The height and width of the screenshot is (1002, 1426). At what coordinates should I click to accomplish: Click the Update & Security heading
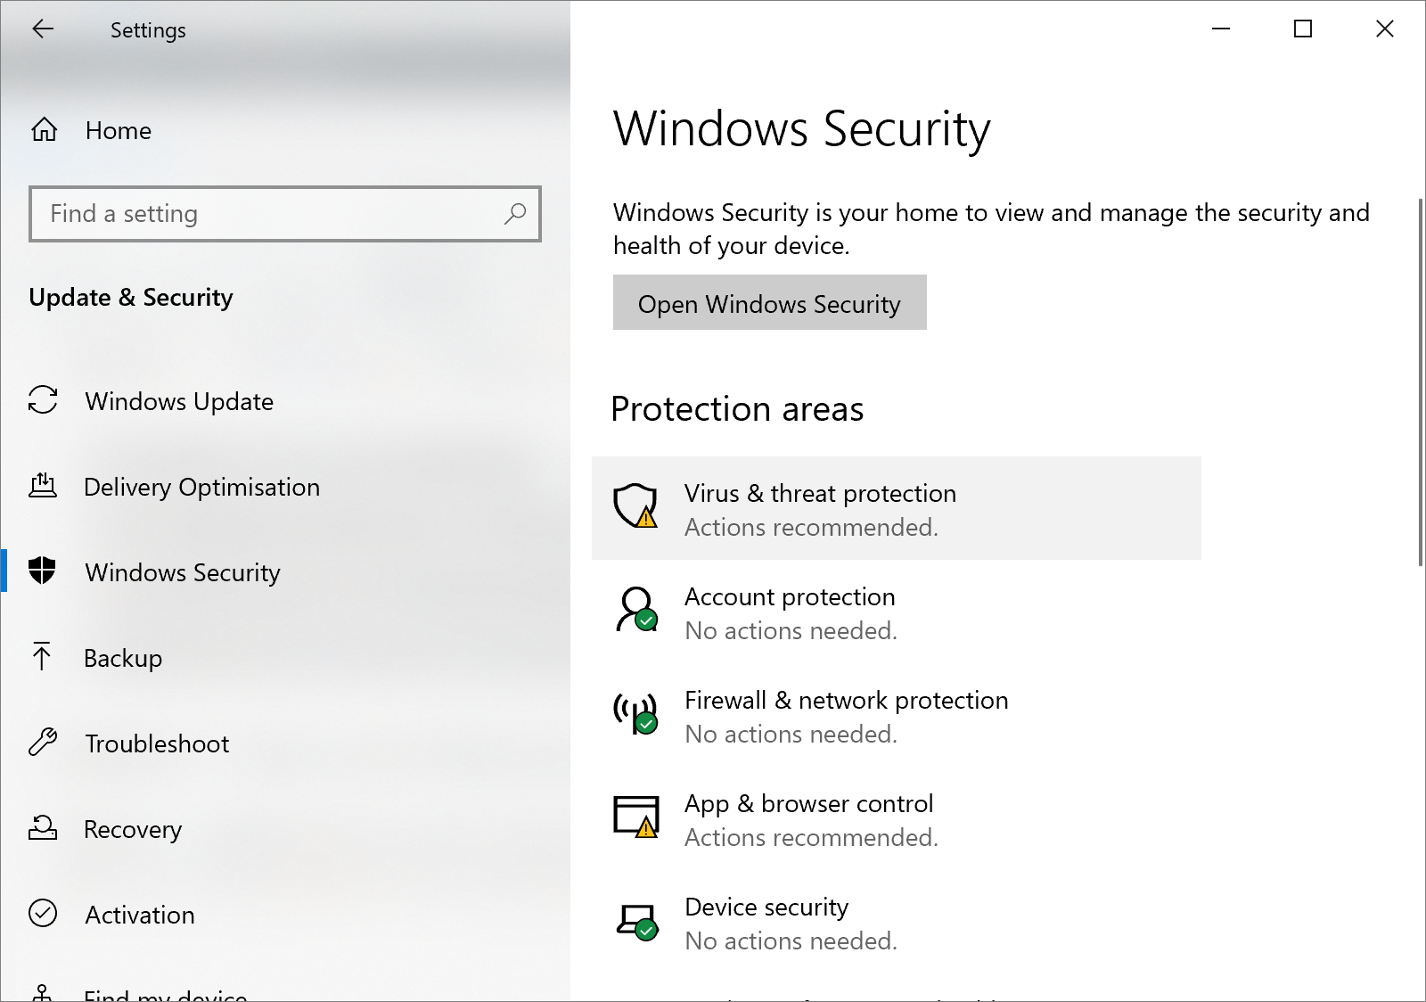(x=131, y=297)
